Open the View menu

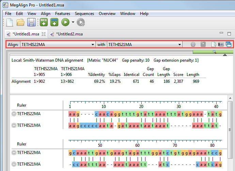tap(32, 14)
